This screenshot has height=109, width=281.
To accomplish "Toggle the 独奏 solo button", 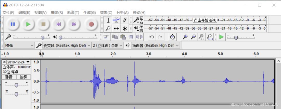I will click(23, 77).
